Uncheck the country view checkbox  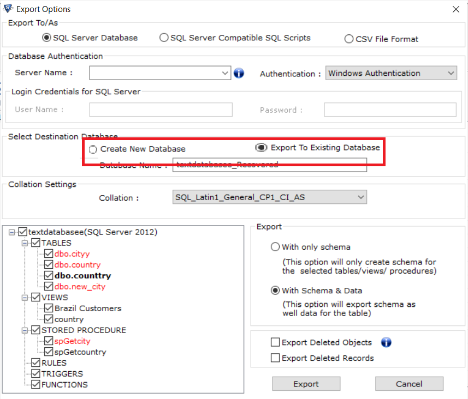pos(49,319)
